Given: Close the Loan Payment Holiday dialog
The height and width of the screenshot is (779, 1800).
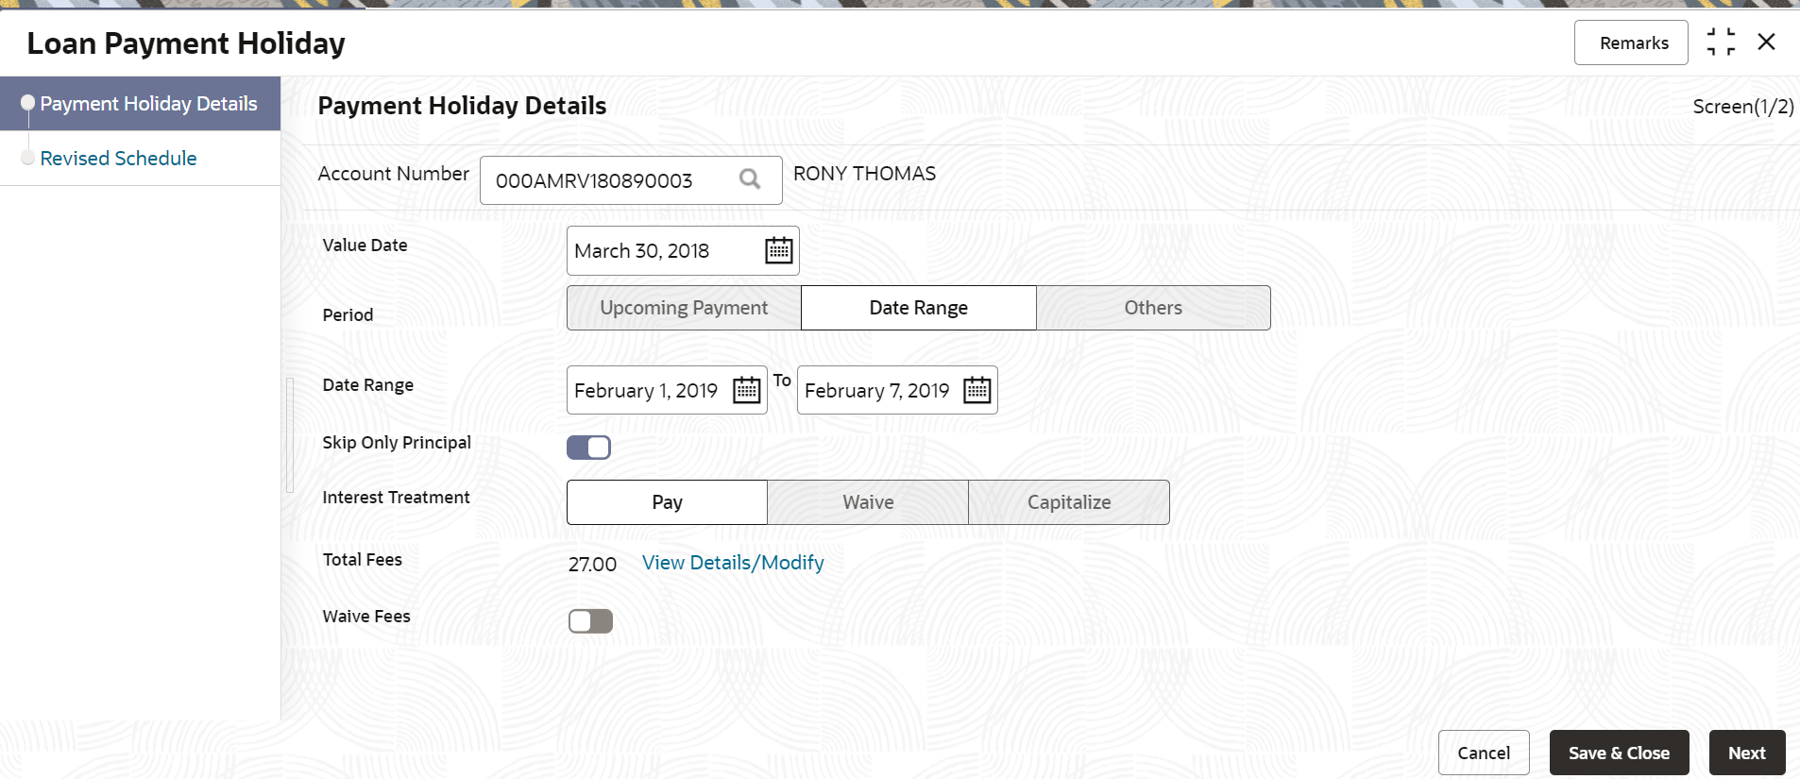Looking at the screenshot, I should 1766,42.
